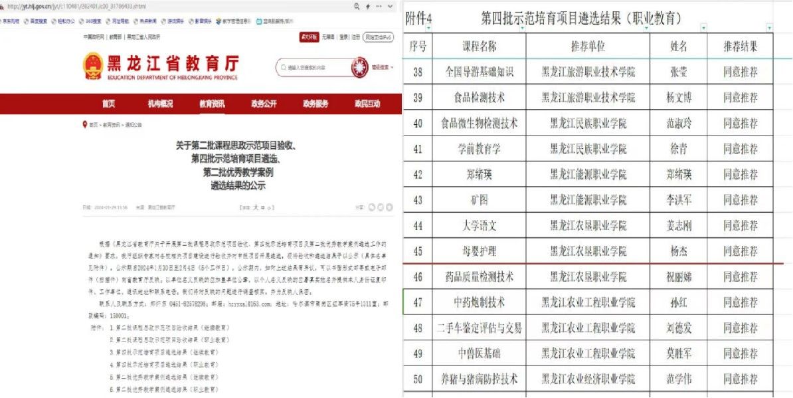793x398 pixels.
Task: Click the 登录 link
Action: tap(344, 37)
